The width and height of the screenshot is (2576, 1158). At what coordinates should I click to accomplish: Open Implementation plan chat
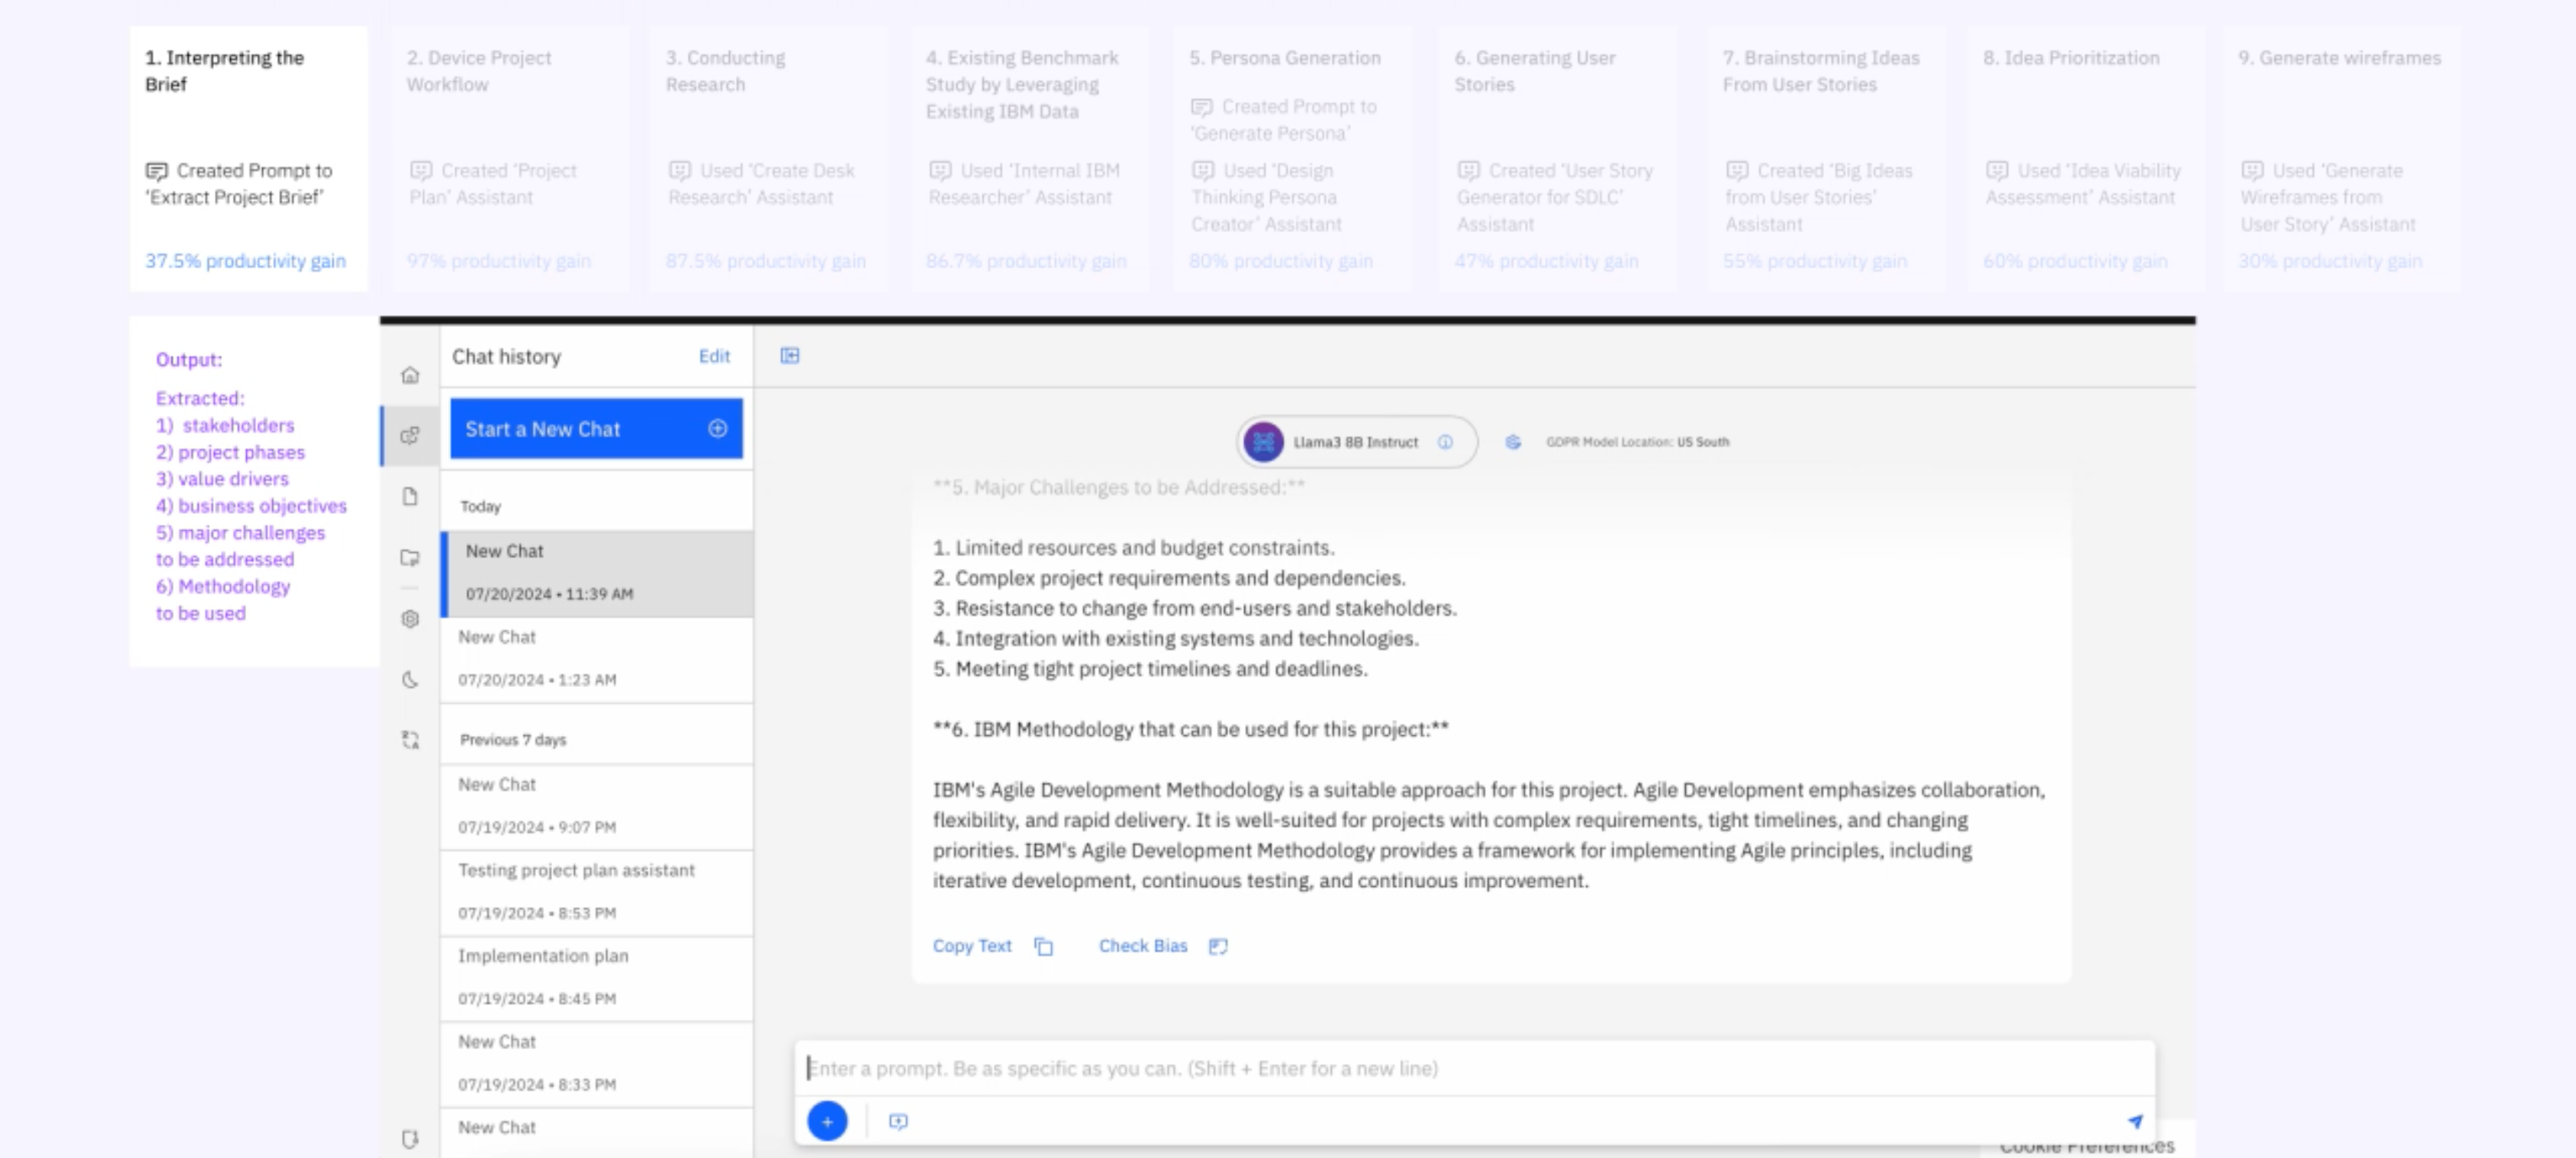click(x=597, y=978)
